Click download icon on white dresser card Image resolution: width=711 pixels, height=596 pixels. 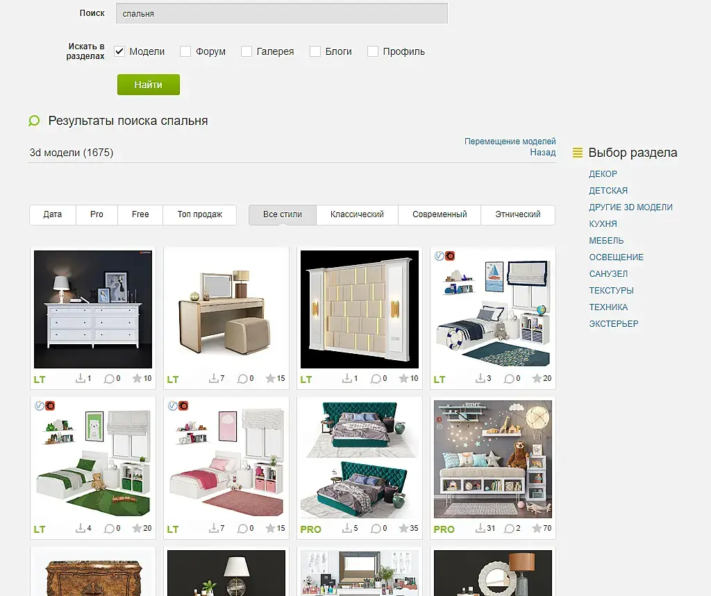point(81,378)
